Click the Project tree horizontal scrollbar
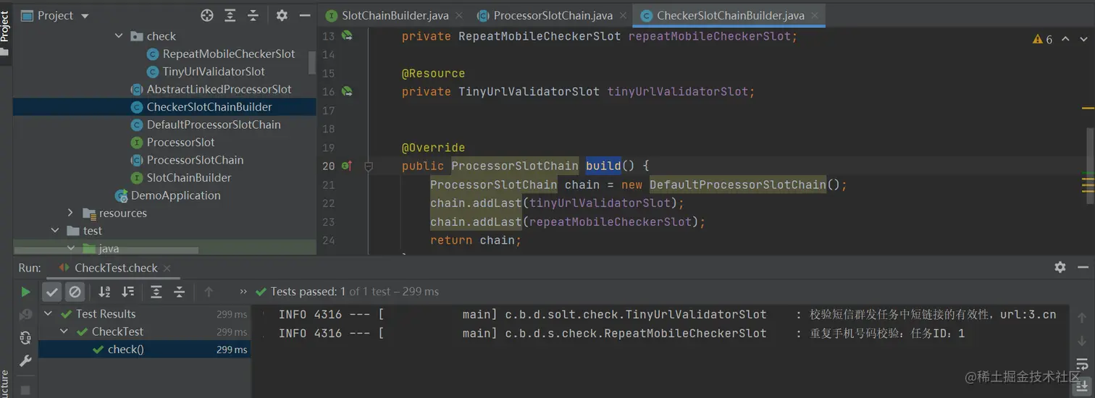The height and width of the screenshot is (398, 1095). (106, 250)
